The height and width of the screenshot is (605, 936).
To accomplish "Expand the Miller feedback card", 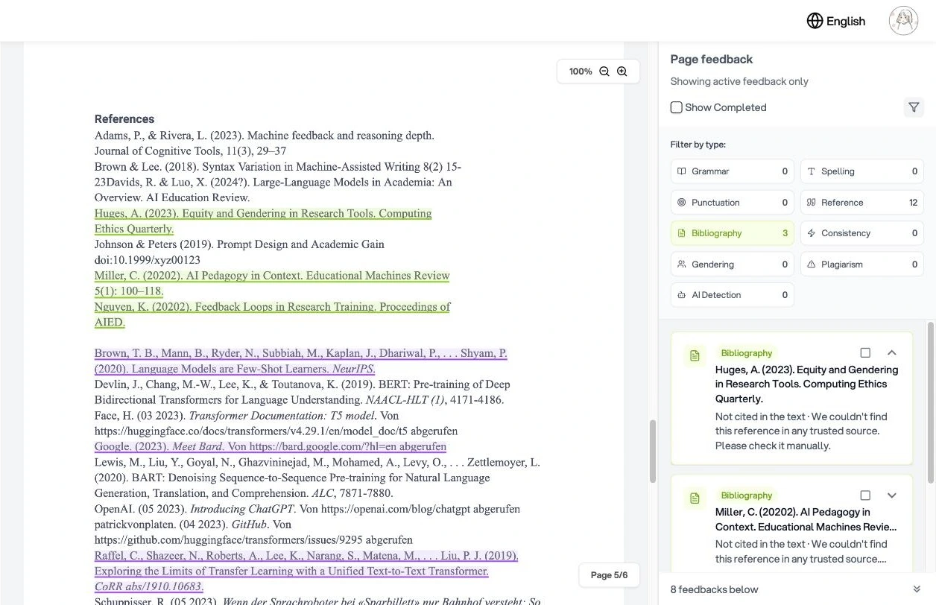I will point(891,495).
